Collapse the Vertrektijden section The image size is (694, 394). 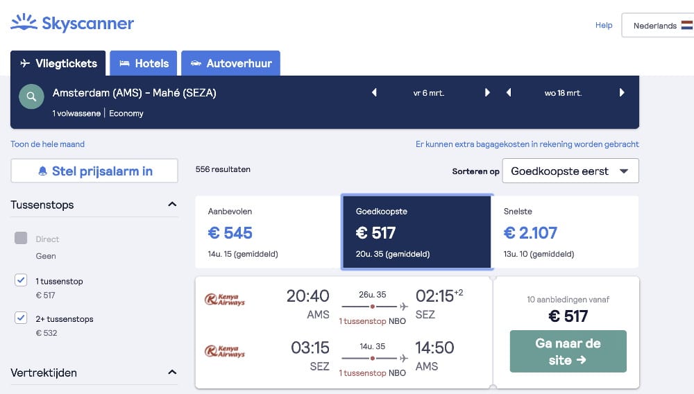172,372
